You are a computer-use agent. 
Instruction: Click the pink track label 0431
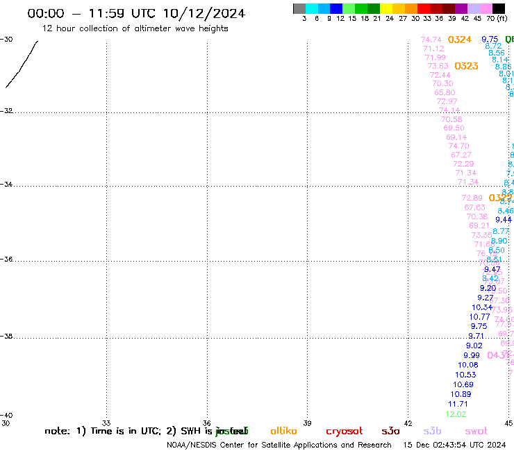click(498, 355)
